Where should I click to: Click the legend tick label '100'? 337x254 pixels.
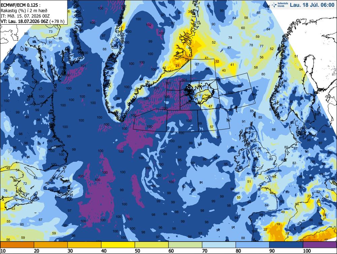coord(307,251)
